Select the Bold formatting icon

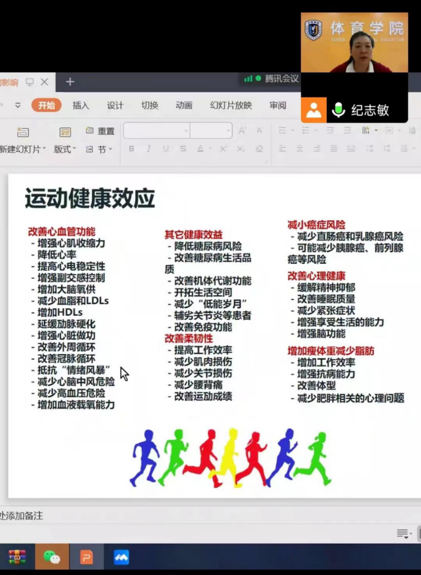coord(132,148)
